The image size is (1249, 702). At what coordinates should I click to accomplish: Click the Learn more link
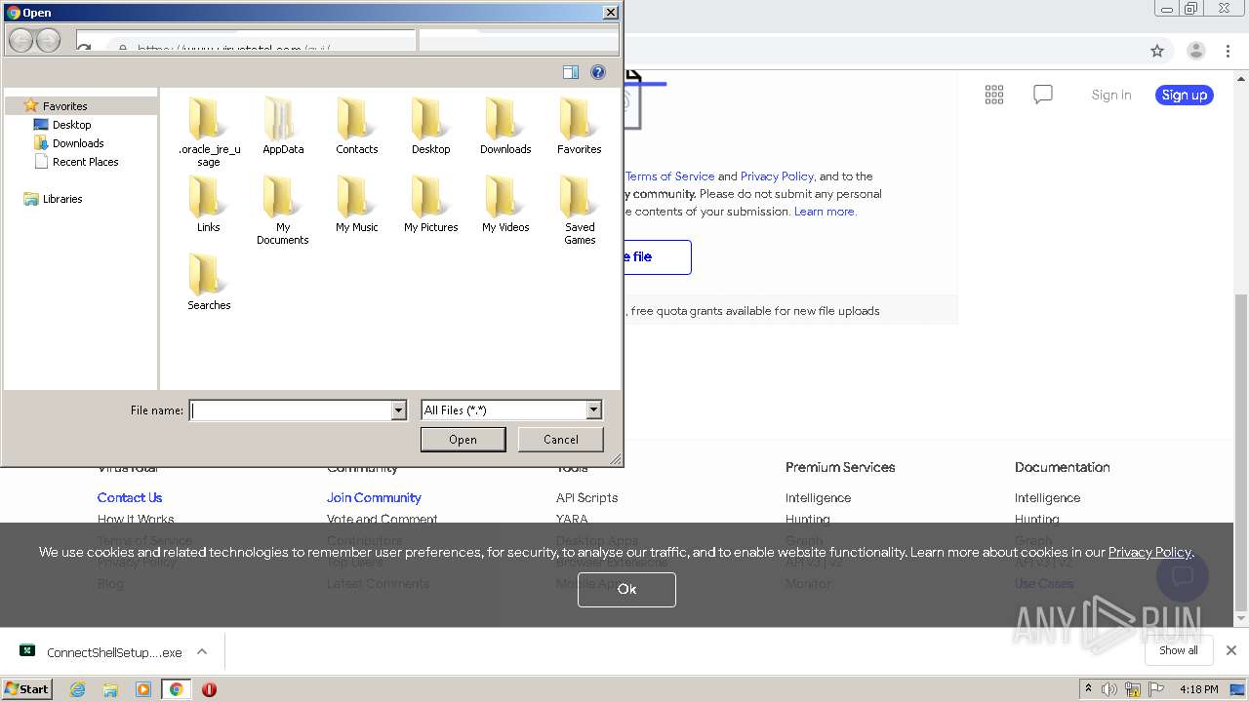[825, 212]
